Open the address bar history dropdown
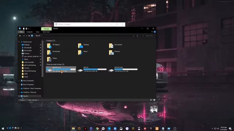This screenshot has height=131, width=234. [134, 36]
